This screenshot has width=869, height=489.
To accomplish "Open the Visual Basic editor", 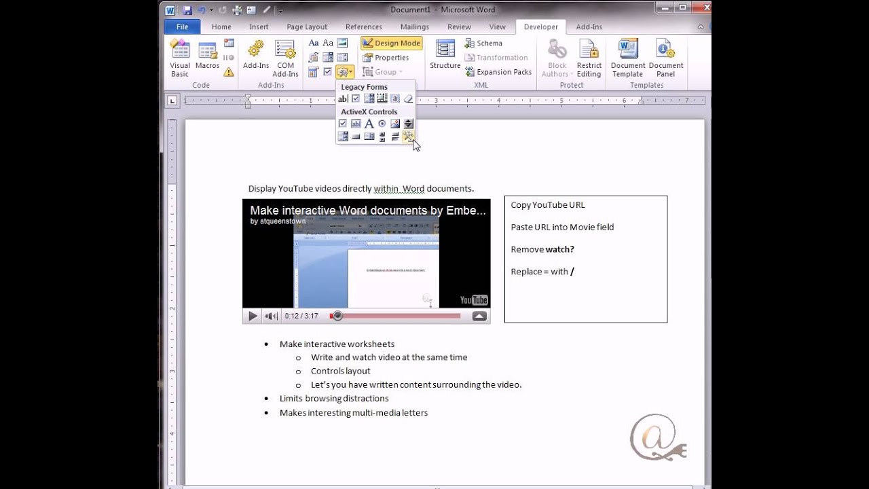I will [180, 58].
